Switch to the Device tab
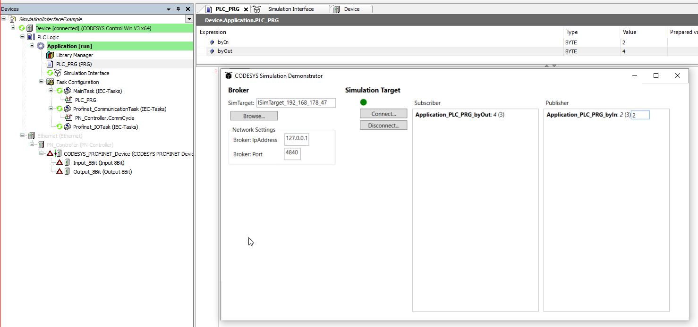The image size is (698, 327). (351, 8)
